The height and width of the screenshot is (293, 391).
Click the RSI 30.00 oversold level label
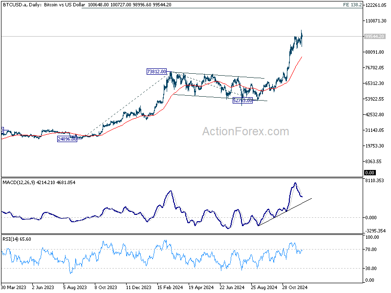click(371, 269)
